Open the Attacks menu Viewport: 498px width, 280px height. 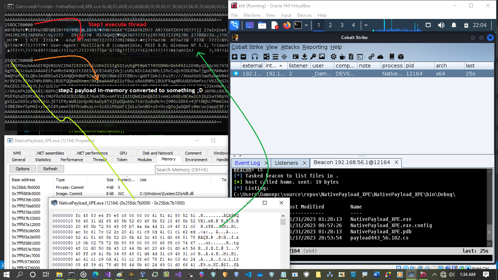290,47
